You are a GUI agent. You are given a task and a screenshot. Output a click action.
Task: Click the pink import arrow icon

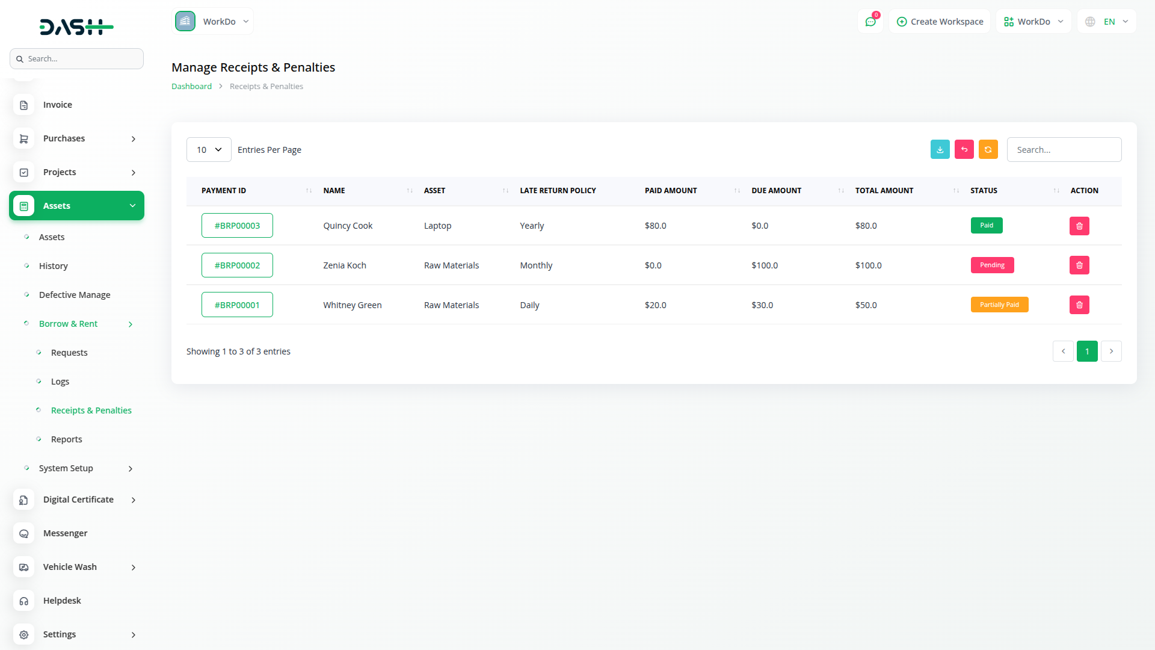point(964,149)
